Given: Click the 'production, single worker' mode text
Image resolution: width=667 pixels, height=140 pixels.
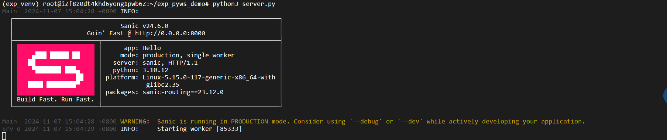Looking at the screenshot, I should 189,55.
